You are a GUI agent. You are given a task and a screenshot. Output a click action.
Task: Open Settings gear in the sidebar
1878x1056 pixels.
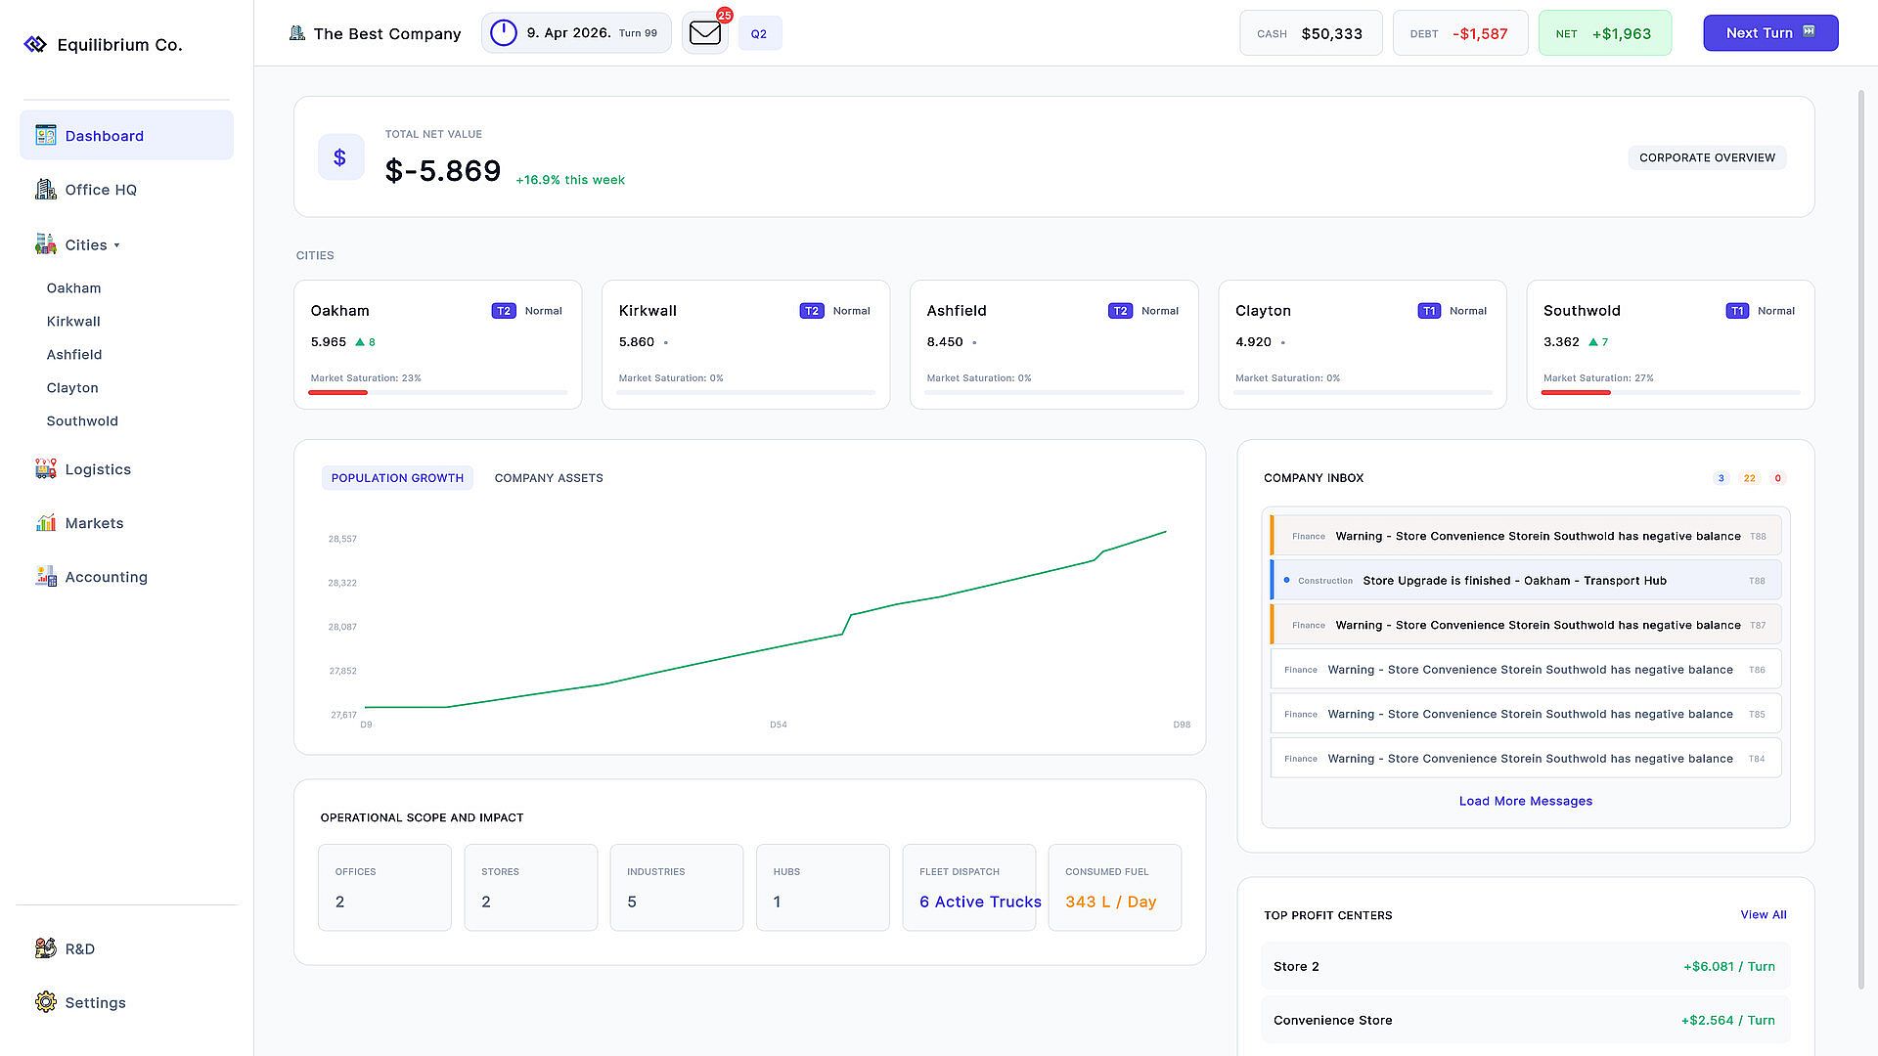tap(46, 1002)
